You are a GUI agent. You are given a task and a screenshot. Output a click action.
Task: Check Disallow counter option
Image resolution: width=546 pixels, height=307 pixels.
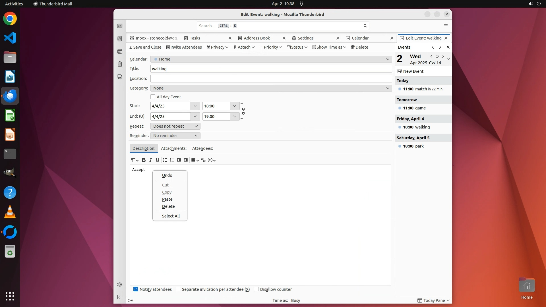[x=256, y=289]
